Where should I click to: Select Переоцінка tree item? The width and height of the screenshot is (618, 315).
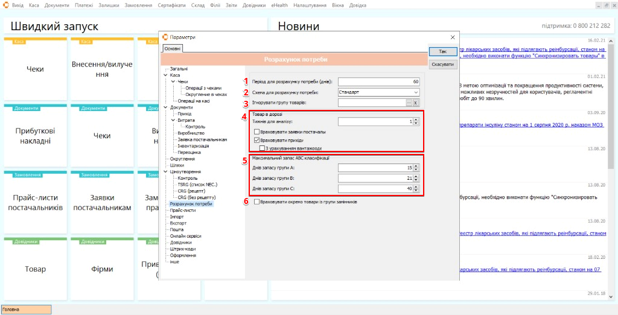click(x=189, y=152)
